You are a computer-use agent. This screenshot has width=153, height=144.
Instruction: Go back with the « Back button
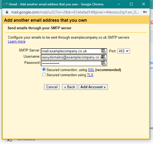pos(70,87)
